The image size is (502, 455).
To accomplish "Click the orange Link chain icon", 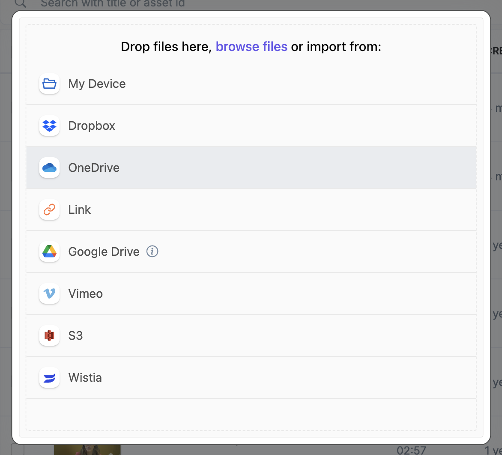I will [x=49, y=210].
